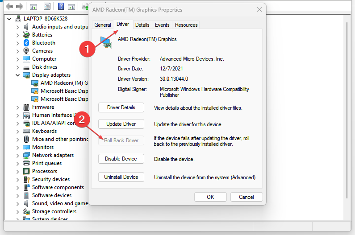Close the AMD Radeon Properties dialog
This screenshot has height=235, width=355.
coord(259,9)
